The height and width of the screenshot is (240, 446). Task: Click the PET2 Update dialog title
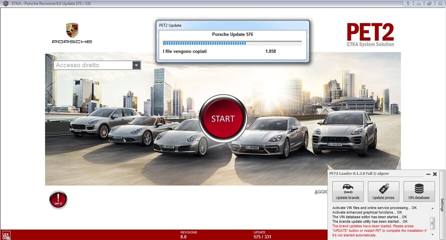170,25
